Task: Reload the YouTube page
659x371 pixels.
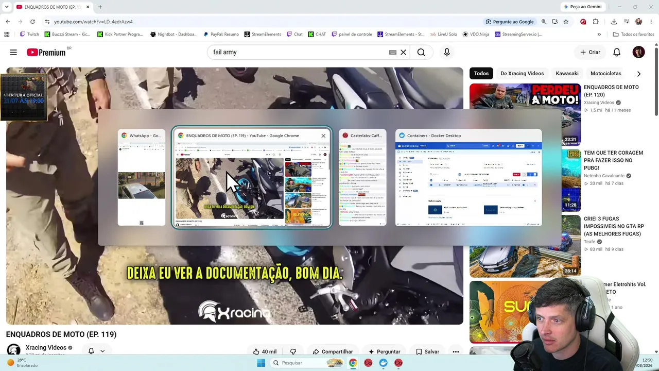Action: (x=32, y=22)
